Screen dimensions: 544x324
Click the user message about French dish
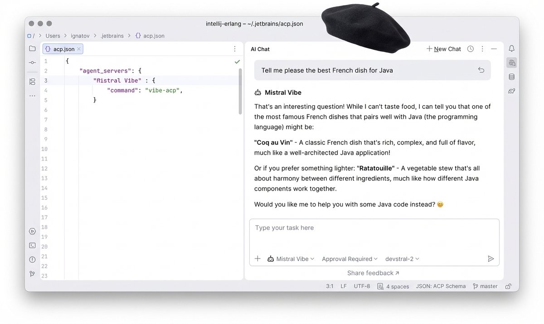[372, 70]
